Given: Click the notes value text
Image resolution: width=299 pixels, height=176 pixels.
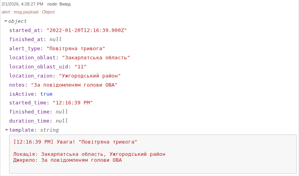Looking at the screenshot, I should [74, 85].
